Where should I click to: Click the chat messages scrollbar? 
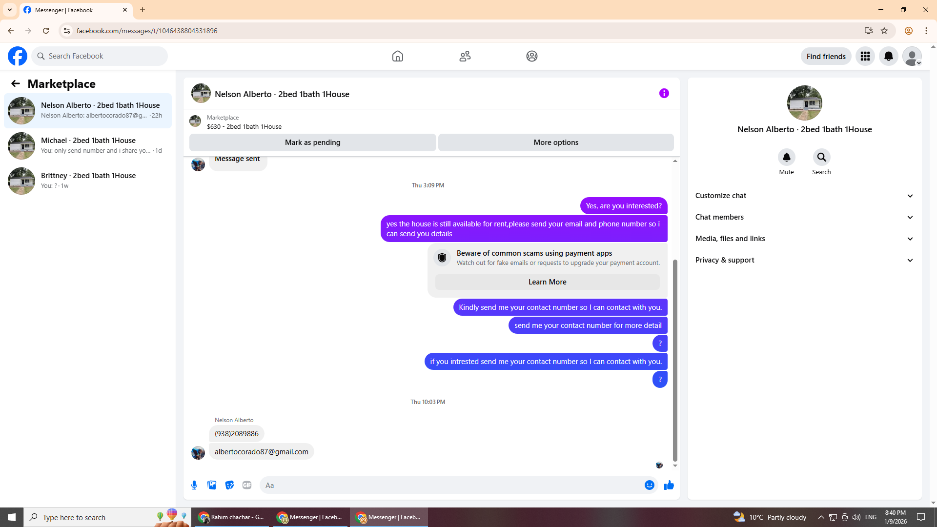pos(675,360)
